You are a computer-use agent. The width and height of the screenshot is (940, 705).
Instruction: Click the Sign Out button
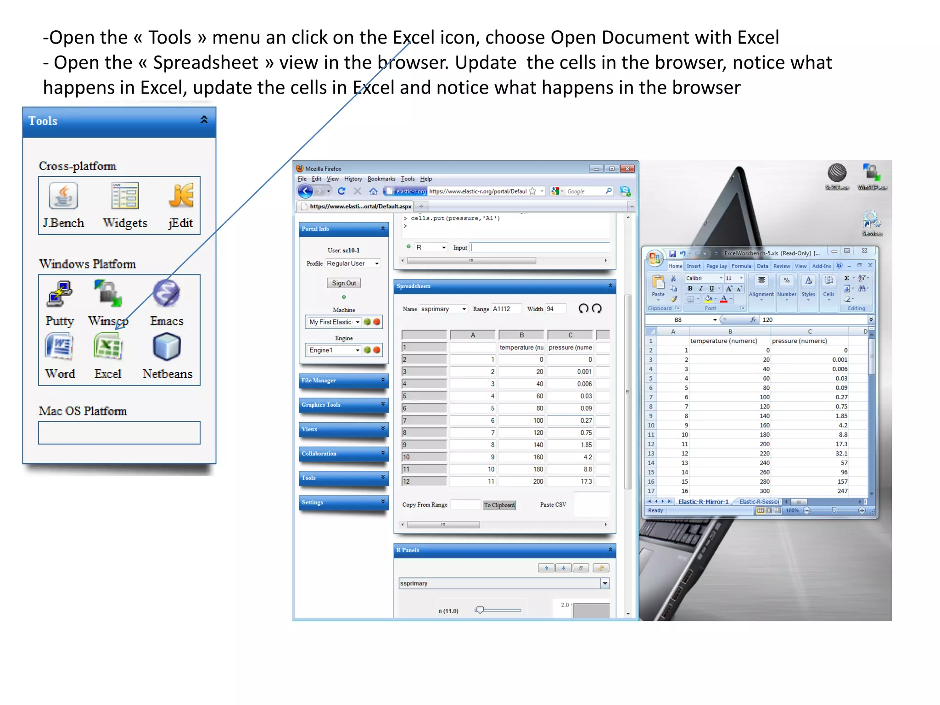(344, 283)
